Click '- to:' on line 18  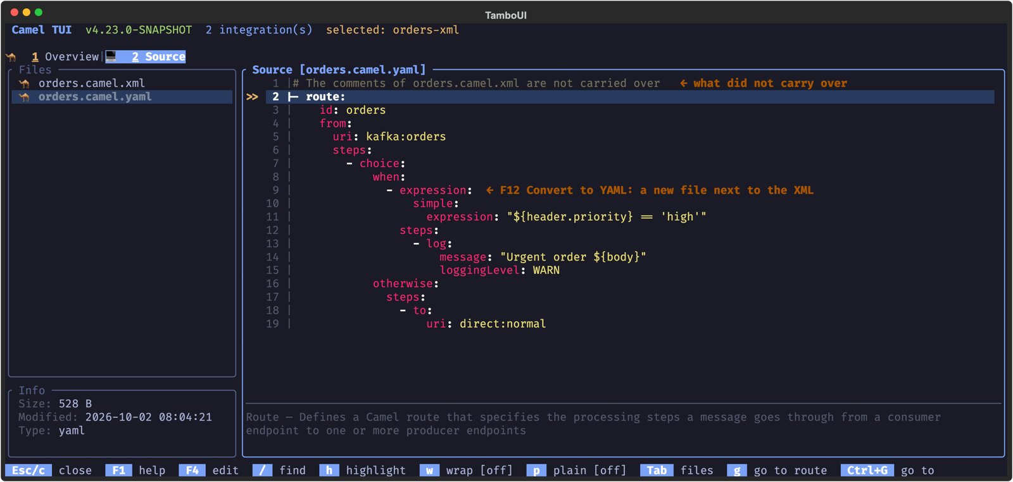tap(416, 310)
